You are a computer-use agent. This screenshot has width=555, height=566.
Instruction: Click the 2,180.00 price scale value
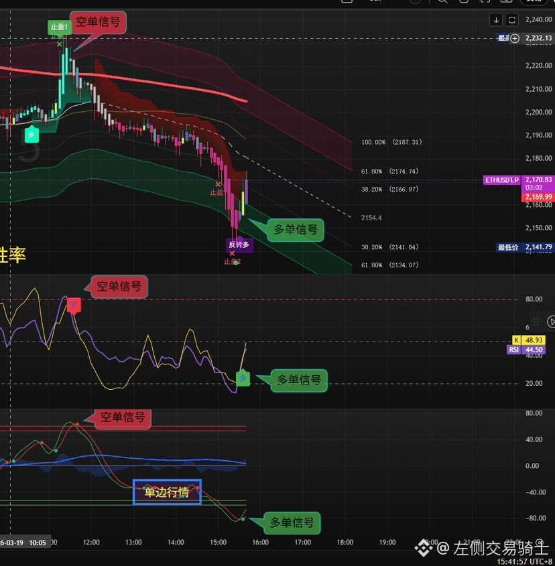[x=538, y=159]
